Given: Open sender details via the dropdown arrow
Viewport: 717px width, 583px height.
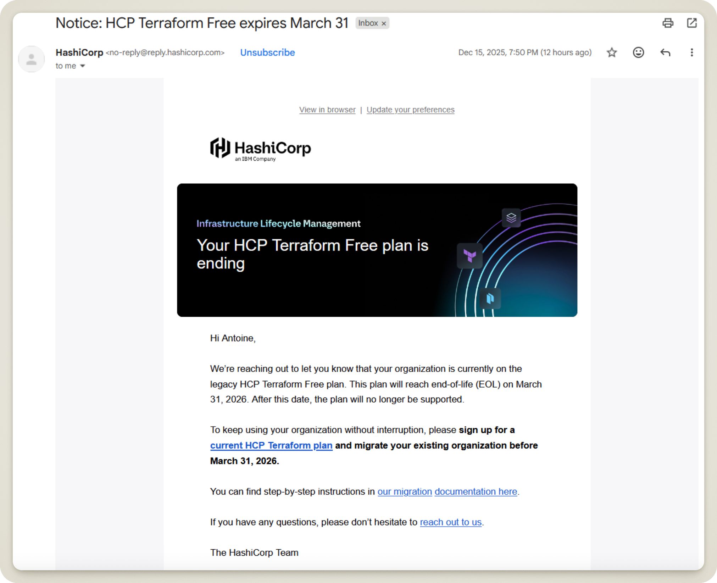Looking at the screenshot, I should tap(83, 66).
